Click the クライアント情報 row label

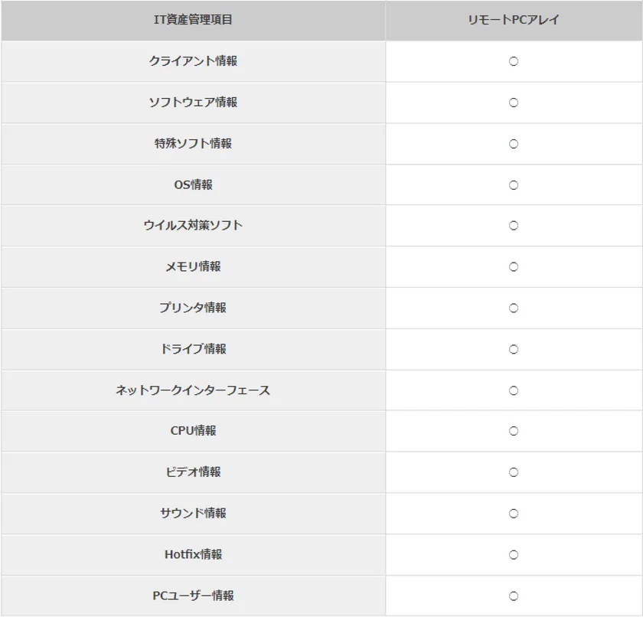[193, 61]
